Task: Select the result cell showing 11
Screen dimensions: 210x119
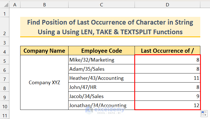Action: 167,78
